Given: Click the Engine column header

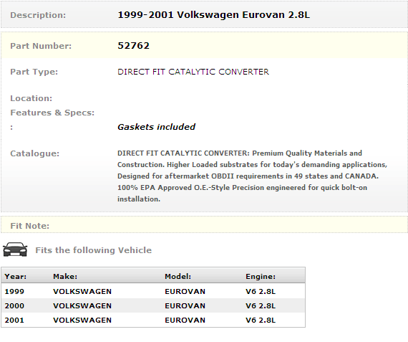Looking at the screenshot, I should [261, 276].
